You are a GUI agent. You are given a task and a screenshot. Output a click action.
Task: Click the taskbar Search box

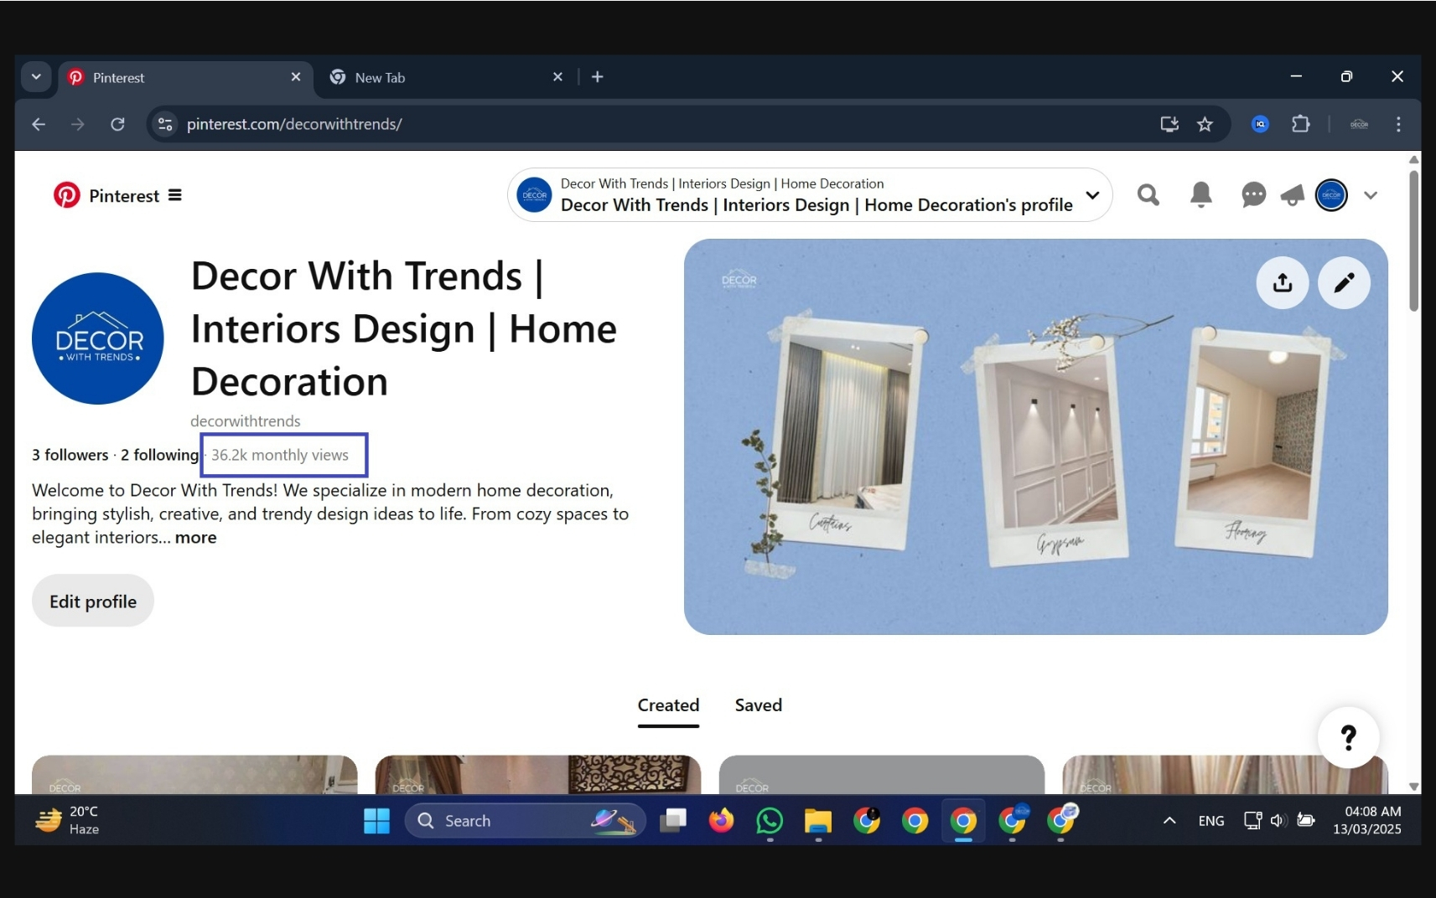(525, 821)
